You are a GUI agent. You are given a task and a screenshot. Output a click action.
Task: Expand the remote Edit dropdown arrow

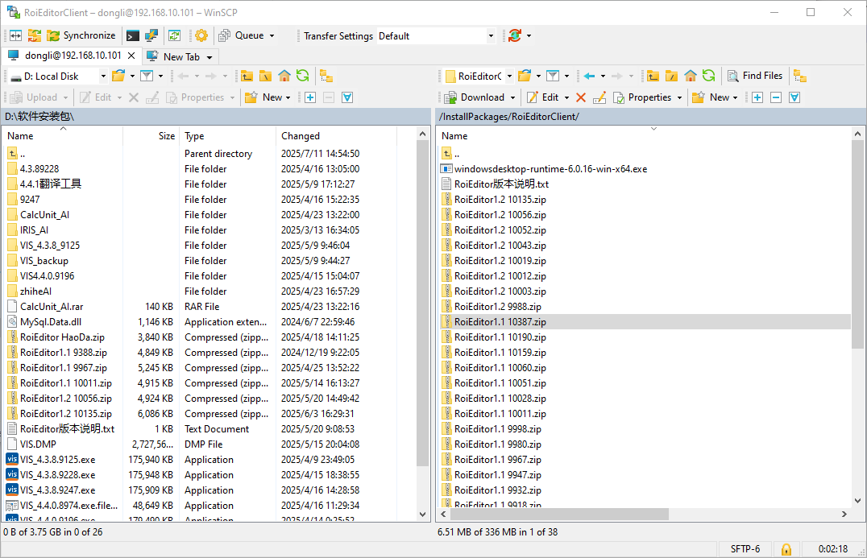pos(566,97)
